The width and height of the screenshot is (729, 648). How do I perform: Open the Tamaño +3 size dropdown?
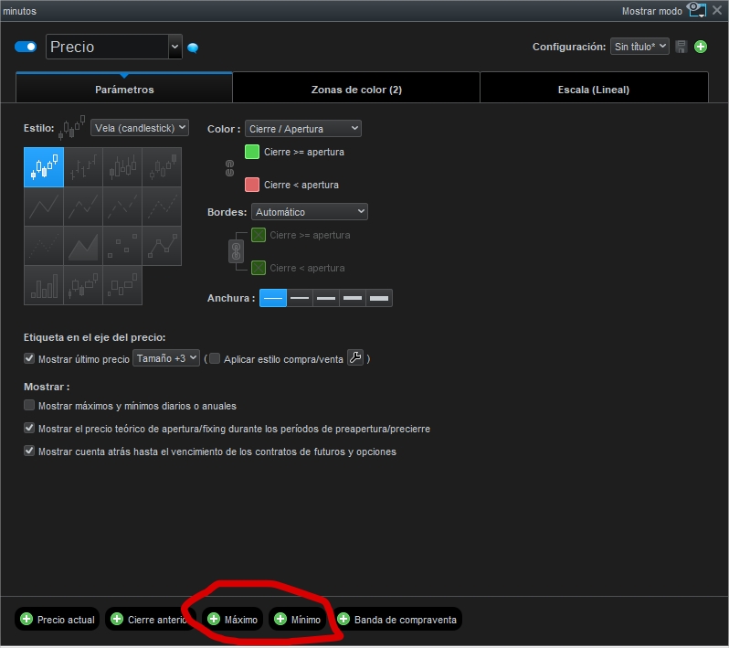tap(166, 358)
